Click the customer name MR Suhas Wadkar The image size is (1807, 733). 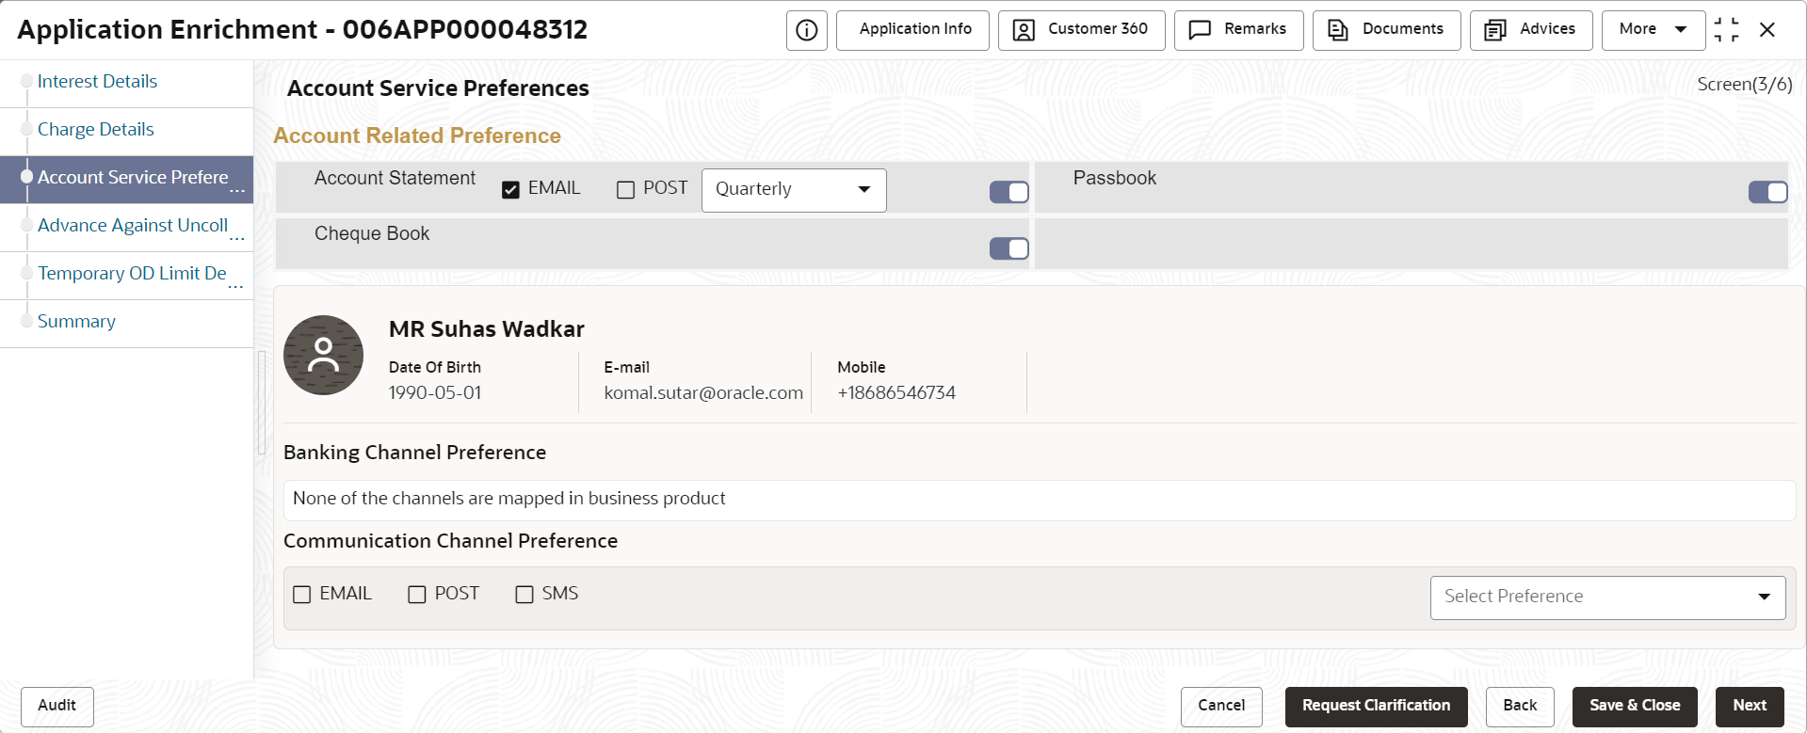pyautogui.click(x=487, y=329)
